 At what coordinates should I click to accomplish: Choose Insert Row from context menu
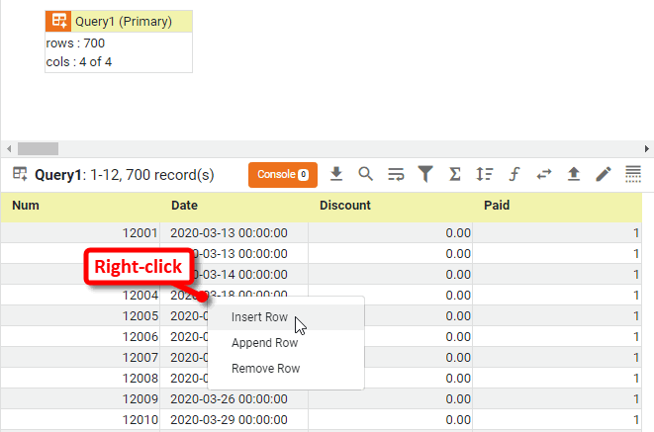pyautogui.click(x=259, y=317)
